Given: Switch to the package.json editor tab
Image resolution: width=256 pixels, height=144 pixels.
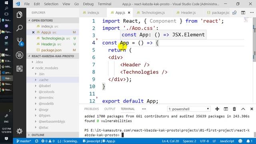Looking at the screenshot, I should (x=219, y=12).
